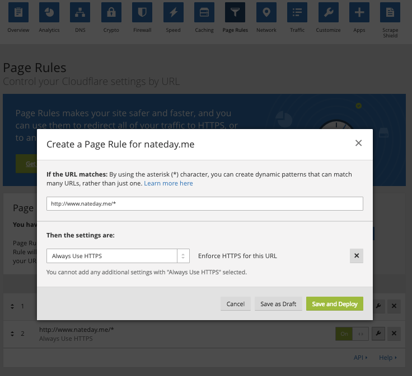Switch to the Overview tab
The height and width of the screenshot is (376, 412).
[x=18, y=17]
